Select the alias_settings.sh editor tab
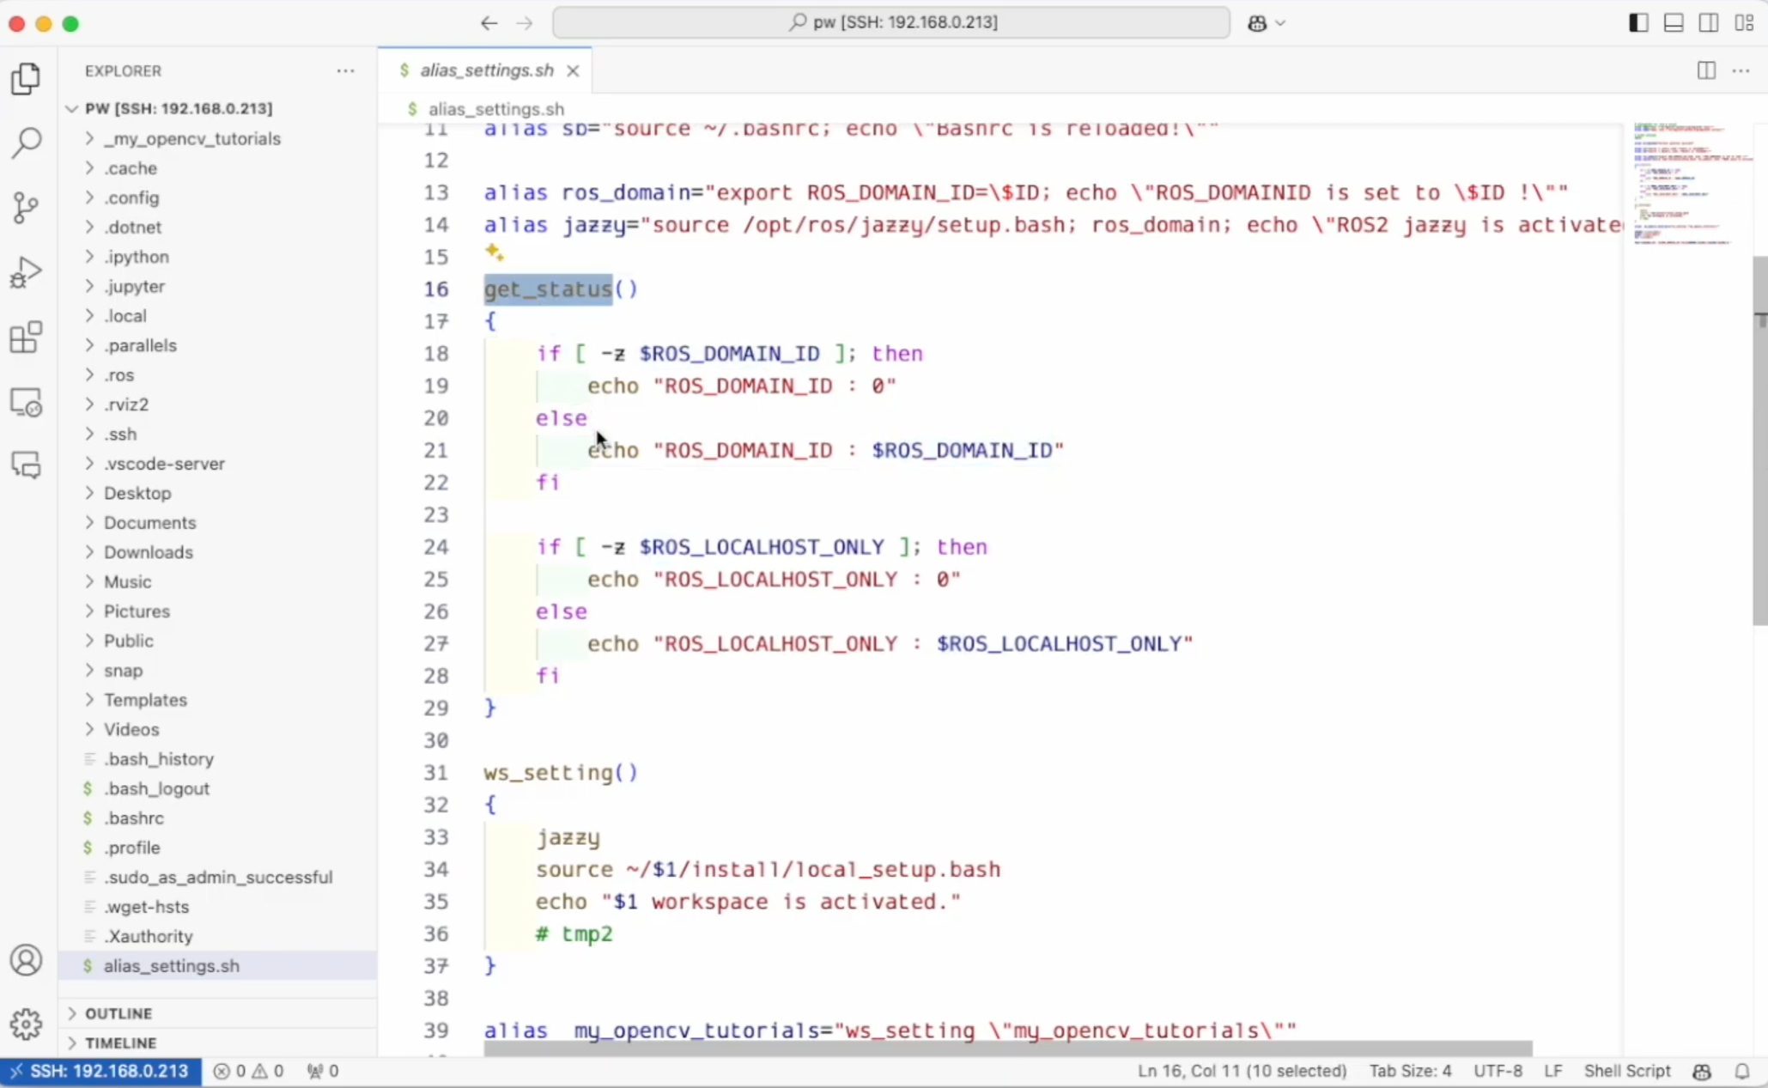Screen dimensions: 1768x1088 point(485,70)
